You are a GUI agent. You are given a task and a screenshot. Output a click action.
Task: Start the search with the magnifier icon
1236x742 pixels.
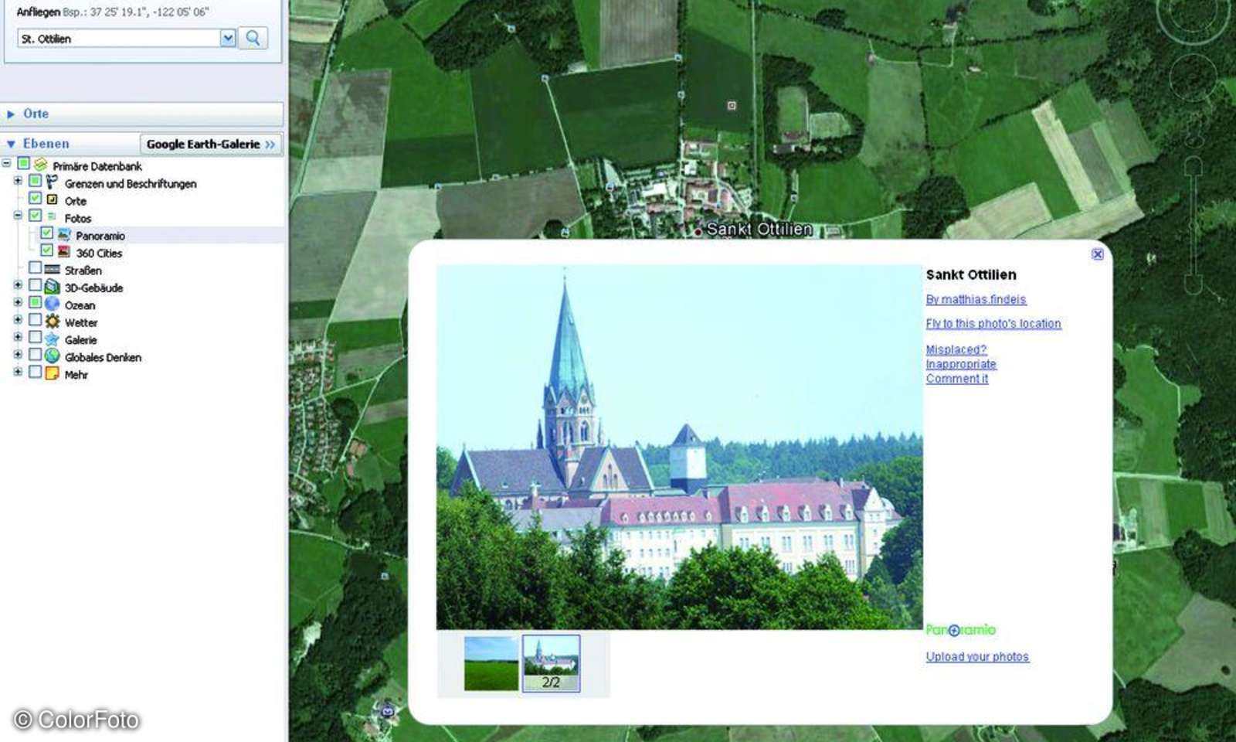point(253,38)
